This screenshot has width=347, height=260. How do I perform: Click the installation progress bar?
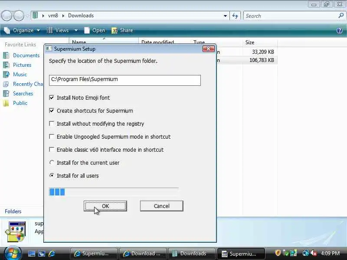click(114, 192)
